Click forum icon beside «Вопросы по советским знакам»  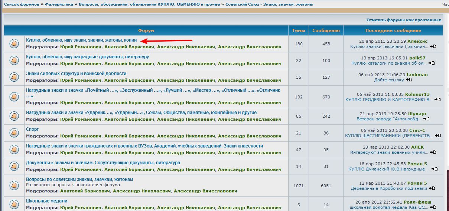[14, 185]
